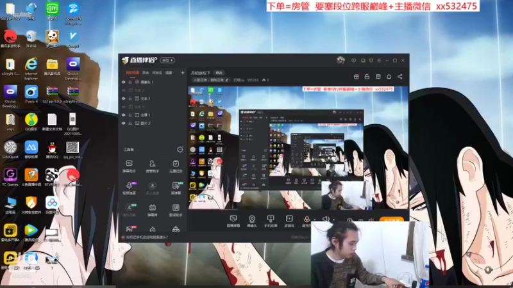Open the iTools 4 desktop icon

[31, 94]
